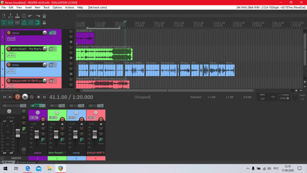The width and height of the screenshot is (307, 173).
Task: Click the BPM 120 tempo field
Action: click(x=262, y=97)
